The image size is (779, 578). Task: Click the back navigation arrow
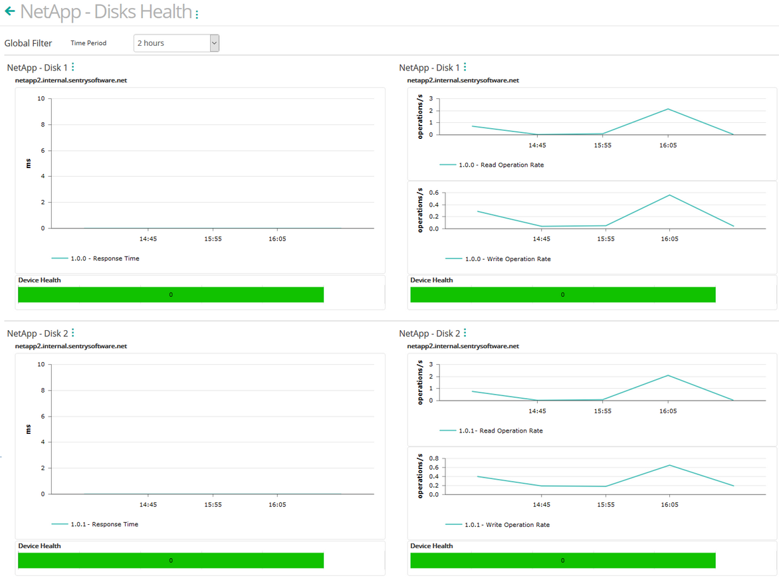tap(9, 11)
